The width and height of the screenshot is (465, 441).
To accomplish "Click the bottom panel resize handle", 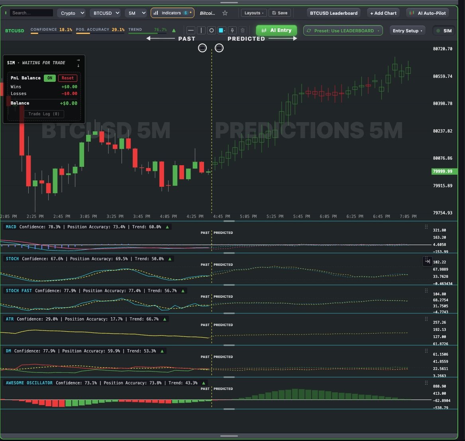I will click(229, 436).
